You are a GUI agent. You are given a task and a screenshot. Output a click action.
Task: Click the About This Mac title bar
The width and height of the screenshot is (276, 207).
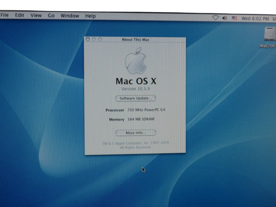click(x=135, y=39)
